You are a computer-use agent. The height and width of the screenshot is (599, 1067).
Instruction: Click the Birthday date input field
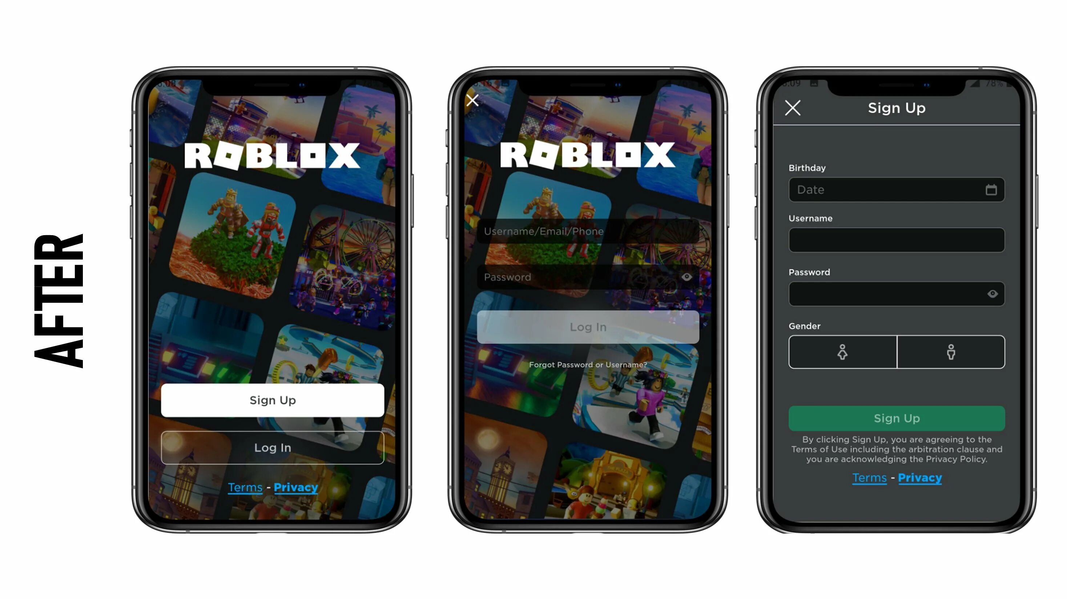[x=896, y=190]
